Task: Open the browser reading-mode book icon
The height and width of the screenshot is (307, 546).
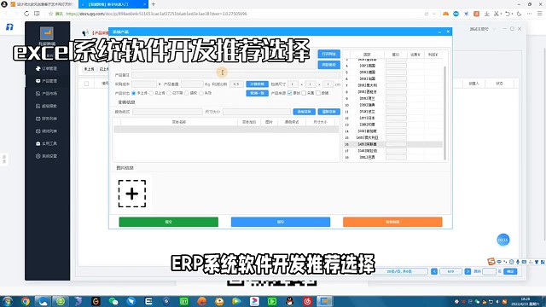Action: 37,14
